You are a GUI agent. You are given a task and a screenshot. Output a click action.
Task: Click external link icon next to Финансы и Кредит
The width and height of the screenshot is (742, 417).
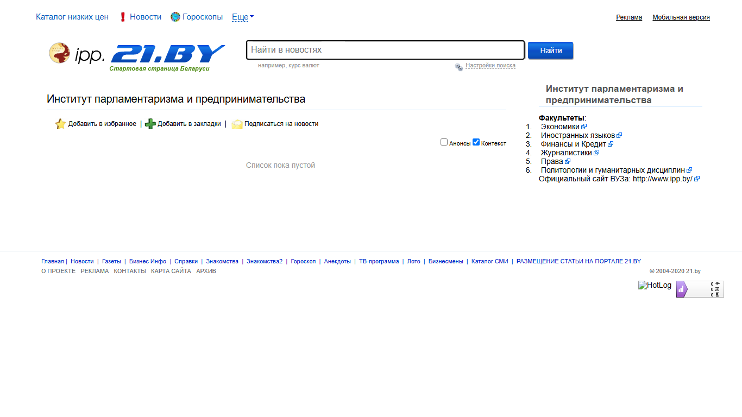tap(611, 144)
